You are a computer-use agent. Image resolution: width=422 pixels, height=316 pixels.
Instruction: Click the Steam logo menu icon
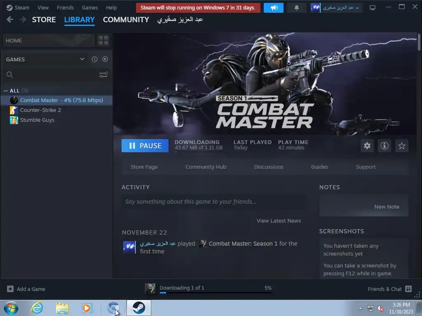(x=9, y=7)
